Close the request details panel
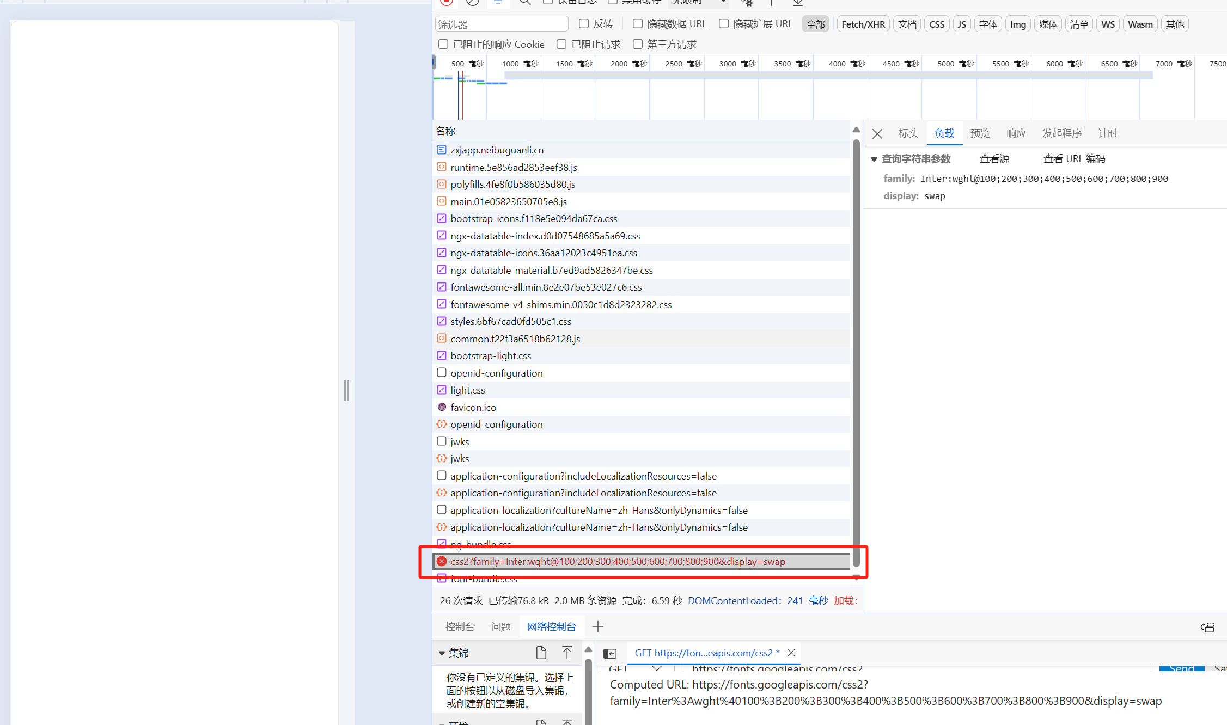The image size is (1227, 725). (x=877, y=134)
